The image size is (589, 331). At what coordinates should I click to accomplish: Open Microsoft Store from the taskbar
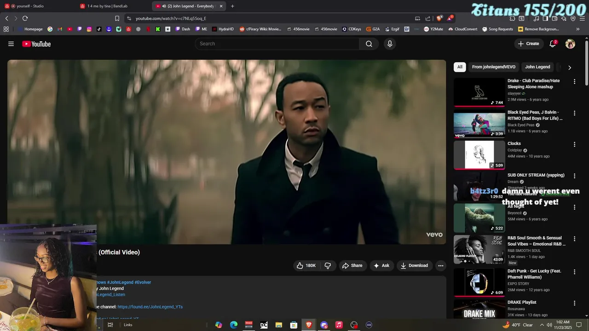point(294,325)
